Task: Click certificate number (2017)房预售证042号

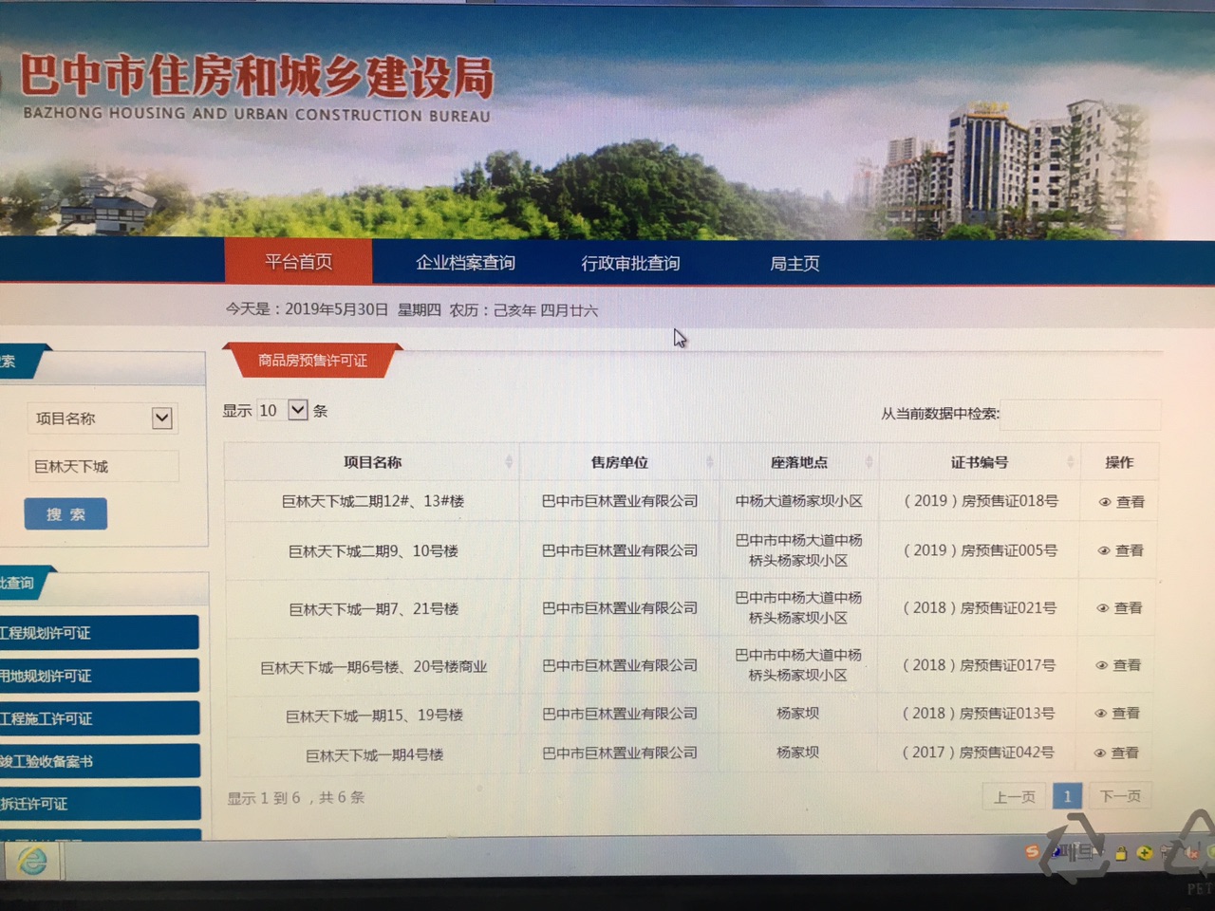Action: coord(977,753)
